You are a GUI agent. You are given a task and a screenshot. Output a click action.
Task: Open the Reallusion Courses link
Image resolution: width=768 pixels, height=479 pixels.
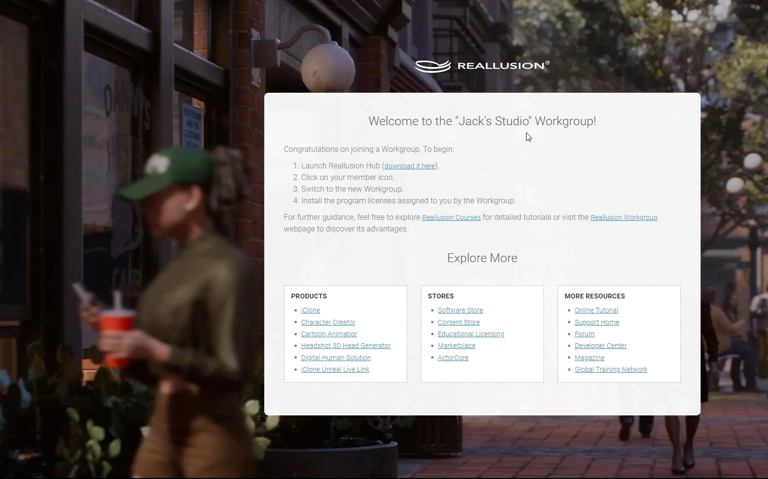click(451, 217)
